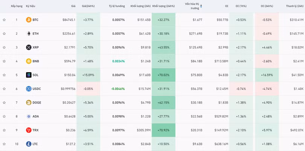Screen dimensions: 305x151
Task: Sort by Tỷ lệ funding column header
Action: pos(117,6)
